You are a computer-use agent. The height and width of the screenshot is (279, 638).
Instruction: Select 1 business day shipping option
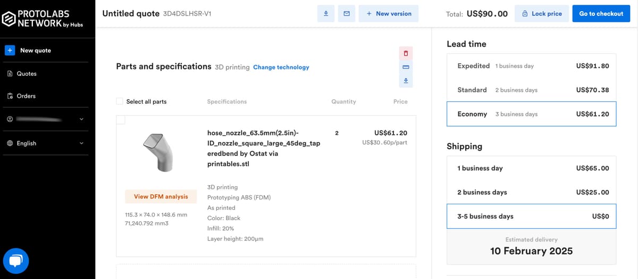(x=532, y=168)
